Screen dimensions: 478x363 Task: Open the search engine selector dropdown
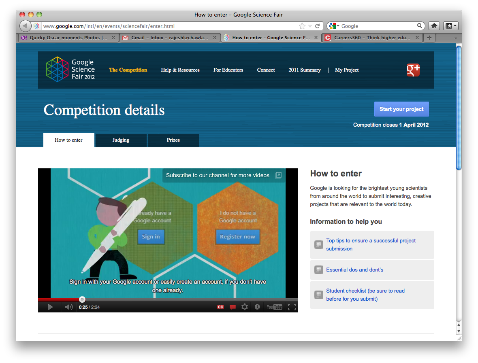click(335, 26)
